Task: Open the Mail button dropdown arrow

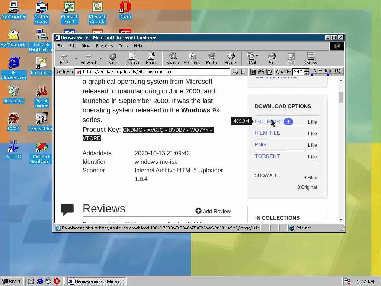Action: (257, 56)
